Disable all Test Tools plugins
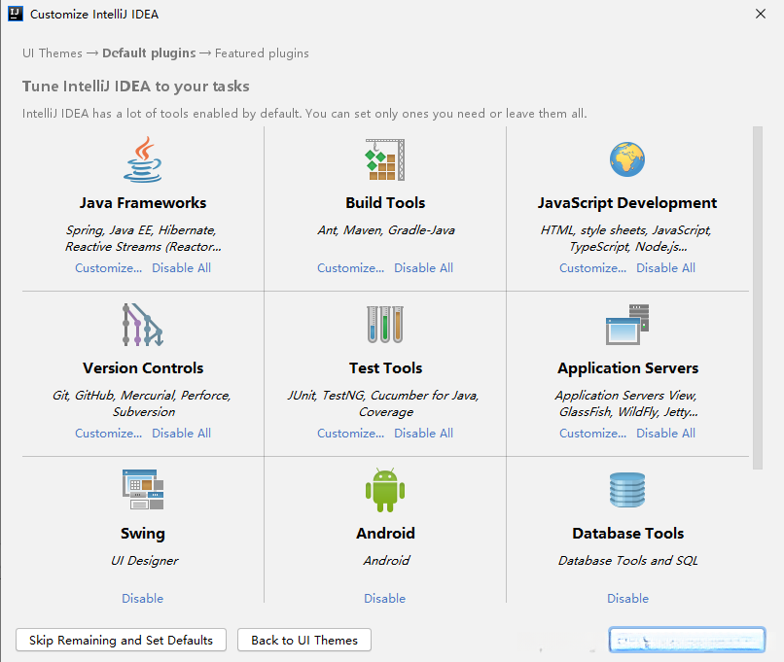Screen dimensions: 784x662 (423, 434)
